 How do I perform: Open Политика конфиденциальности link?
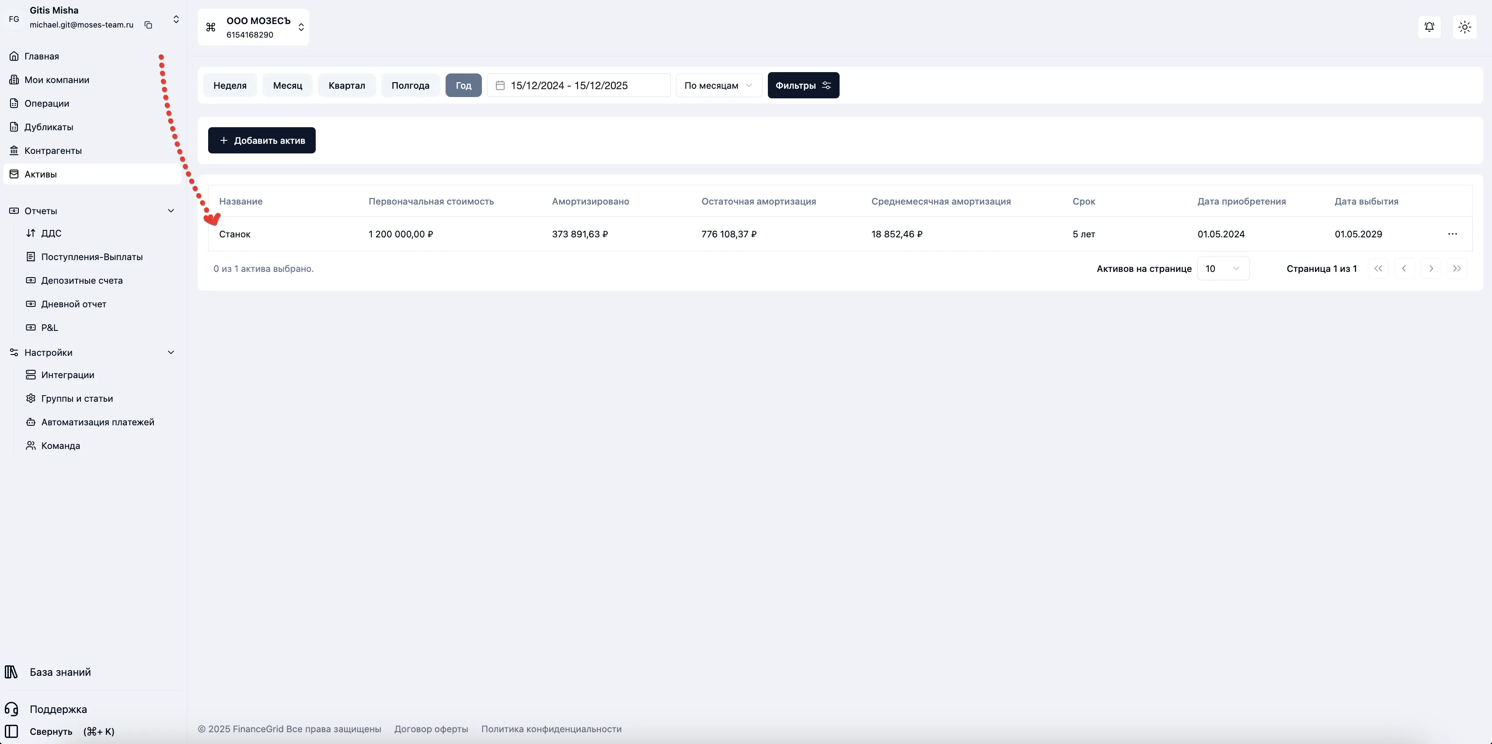(551, 729)
